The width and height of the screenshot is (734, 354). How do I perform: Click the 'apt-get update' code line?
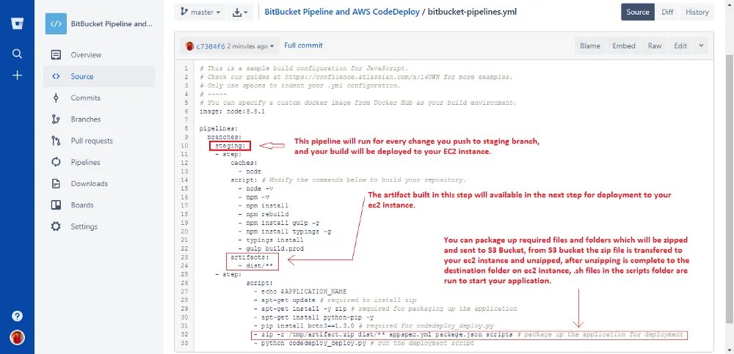(335, 300)
